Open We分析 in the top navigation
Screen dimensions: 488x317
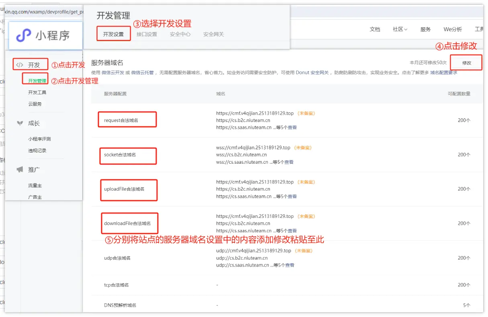click(x=452, y=29)
